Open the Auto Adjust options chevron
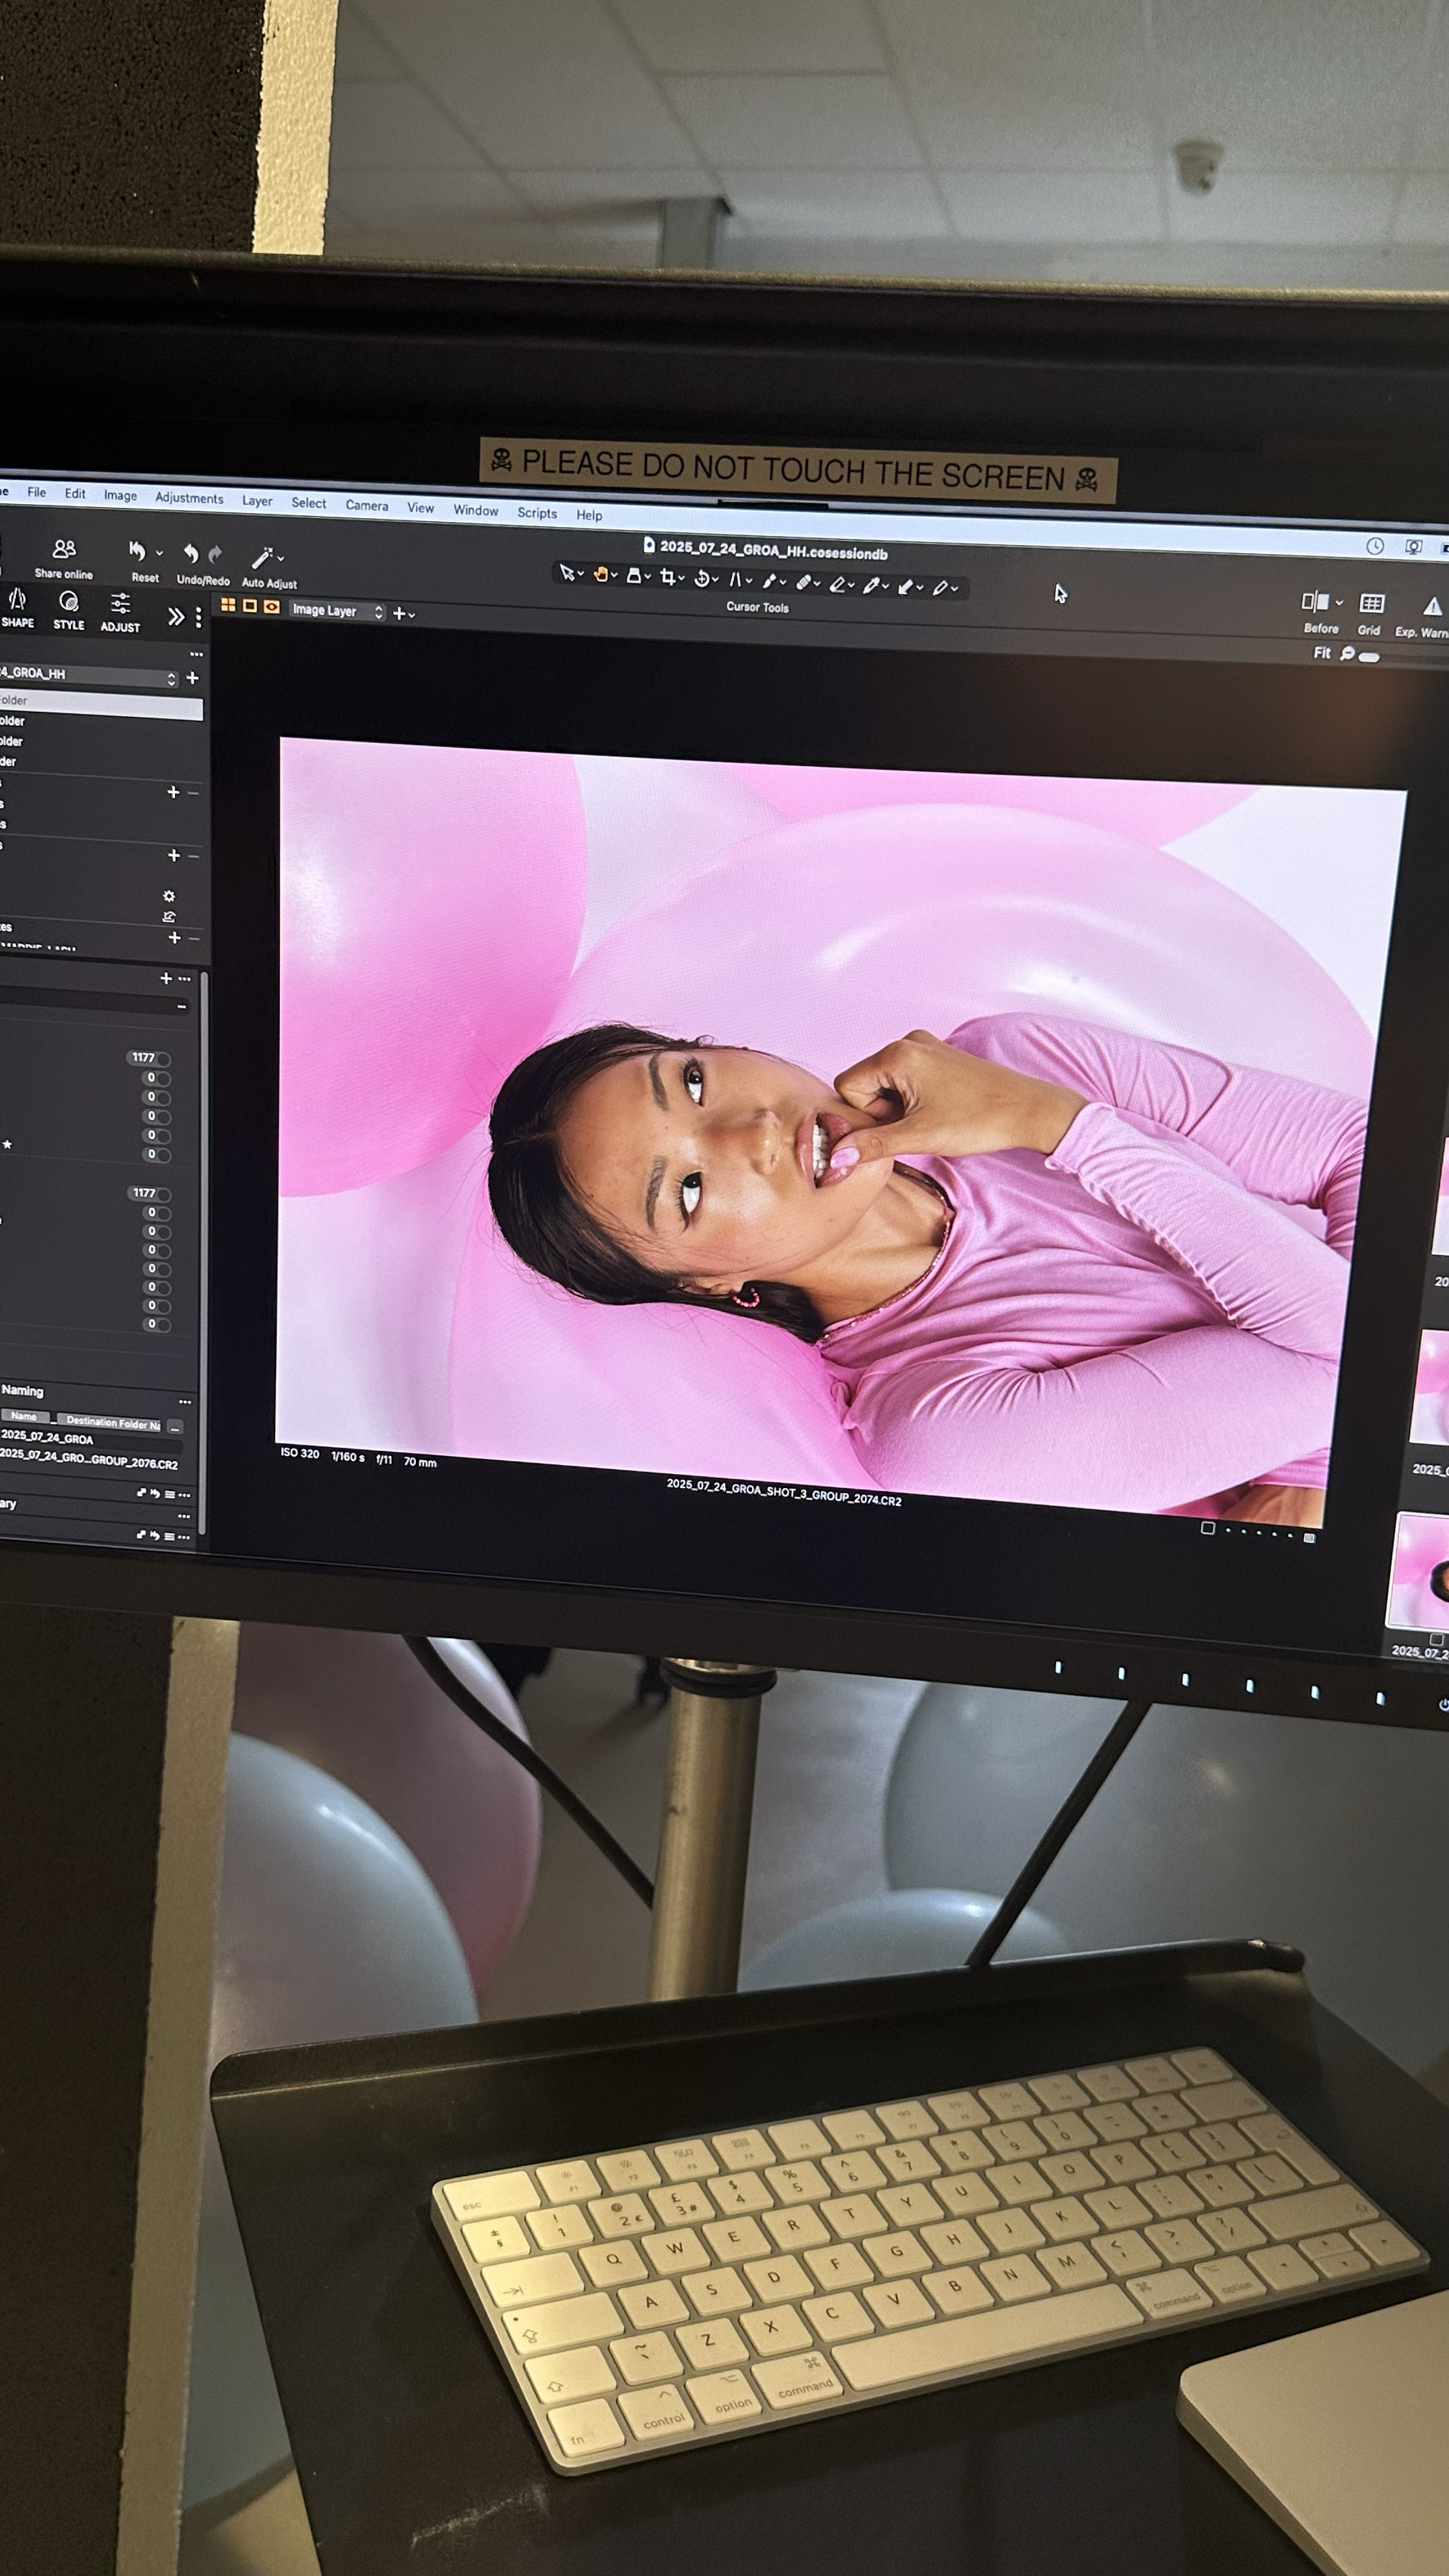This screenshot has width=1449, height=2576. pyautogui.click(x=281, y=558)
